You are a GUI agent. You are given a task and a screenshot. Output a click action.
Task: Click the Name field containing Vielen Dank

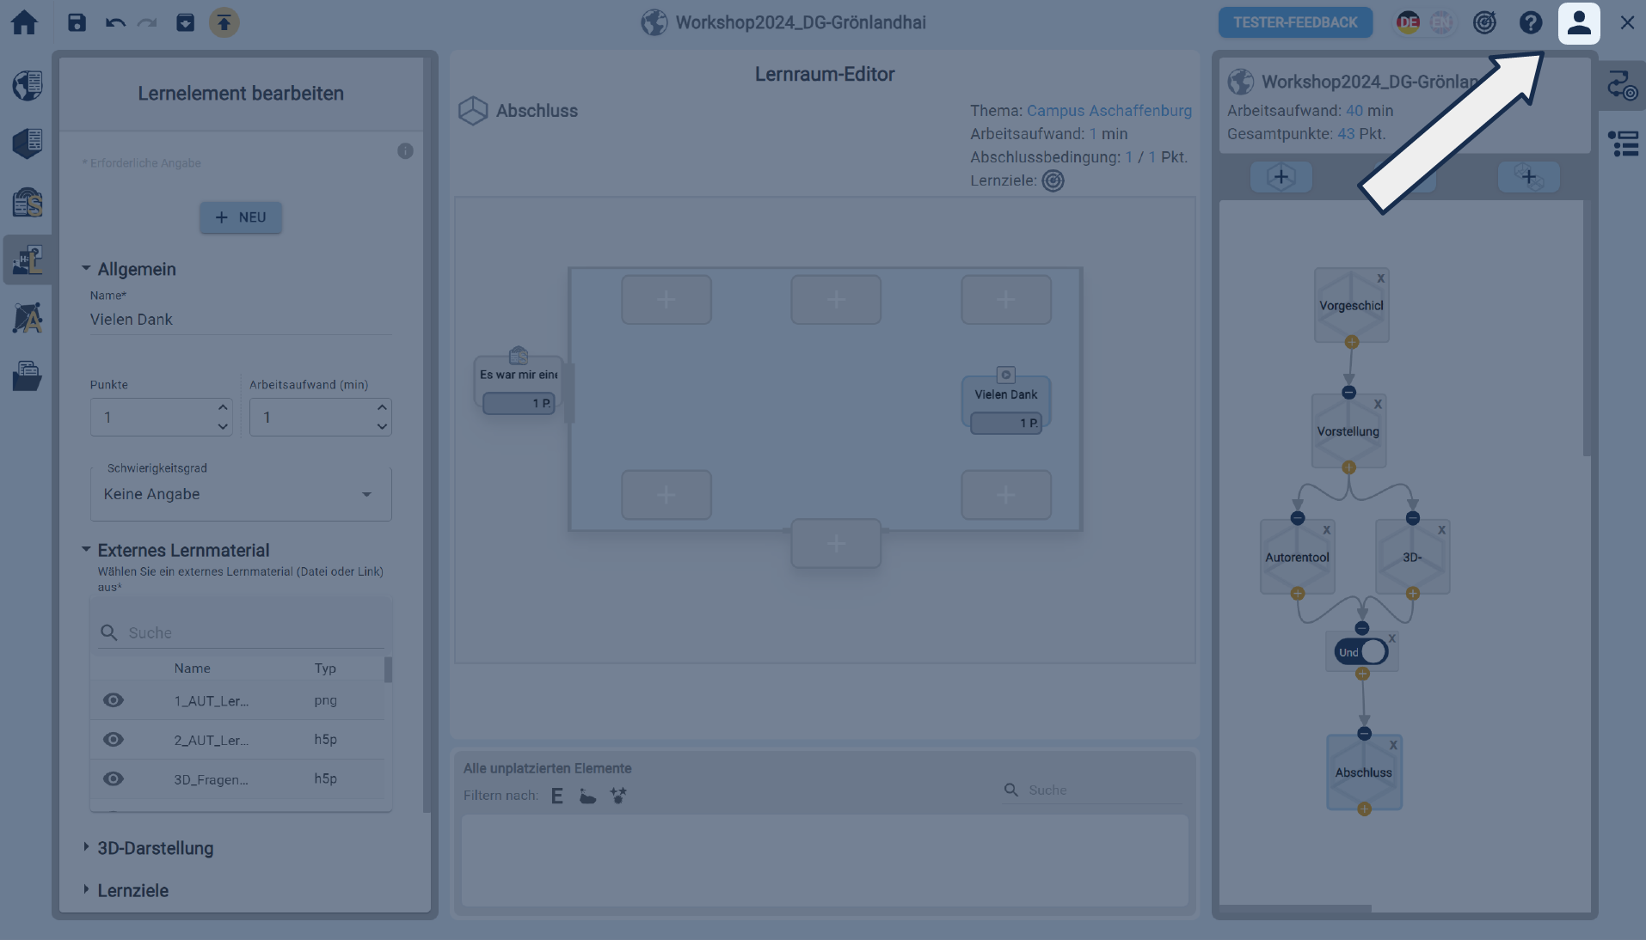tap(241, 320)
